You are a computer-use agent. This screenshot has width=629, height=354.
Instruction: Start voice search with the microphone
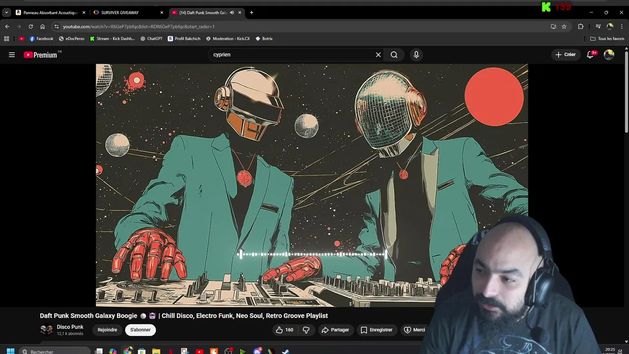416,55
